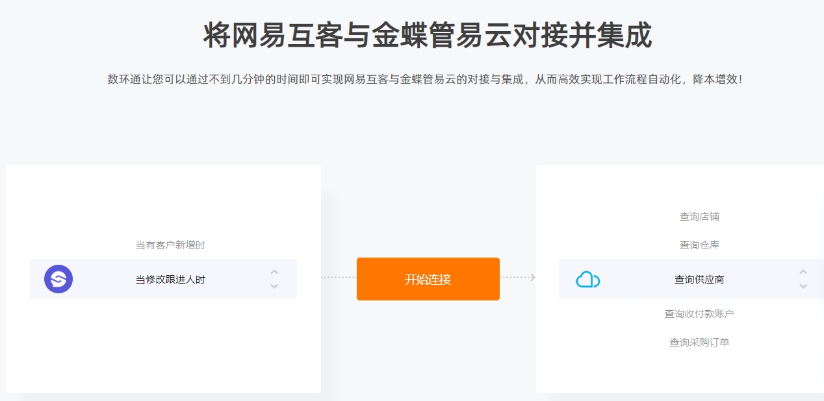Click the orange 开始连接 button
This screenshot has width=824, height=401.
coord(428,279)
